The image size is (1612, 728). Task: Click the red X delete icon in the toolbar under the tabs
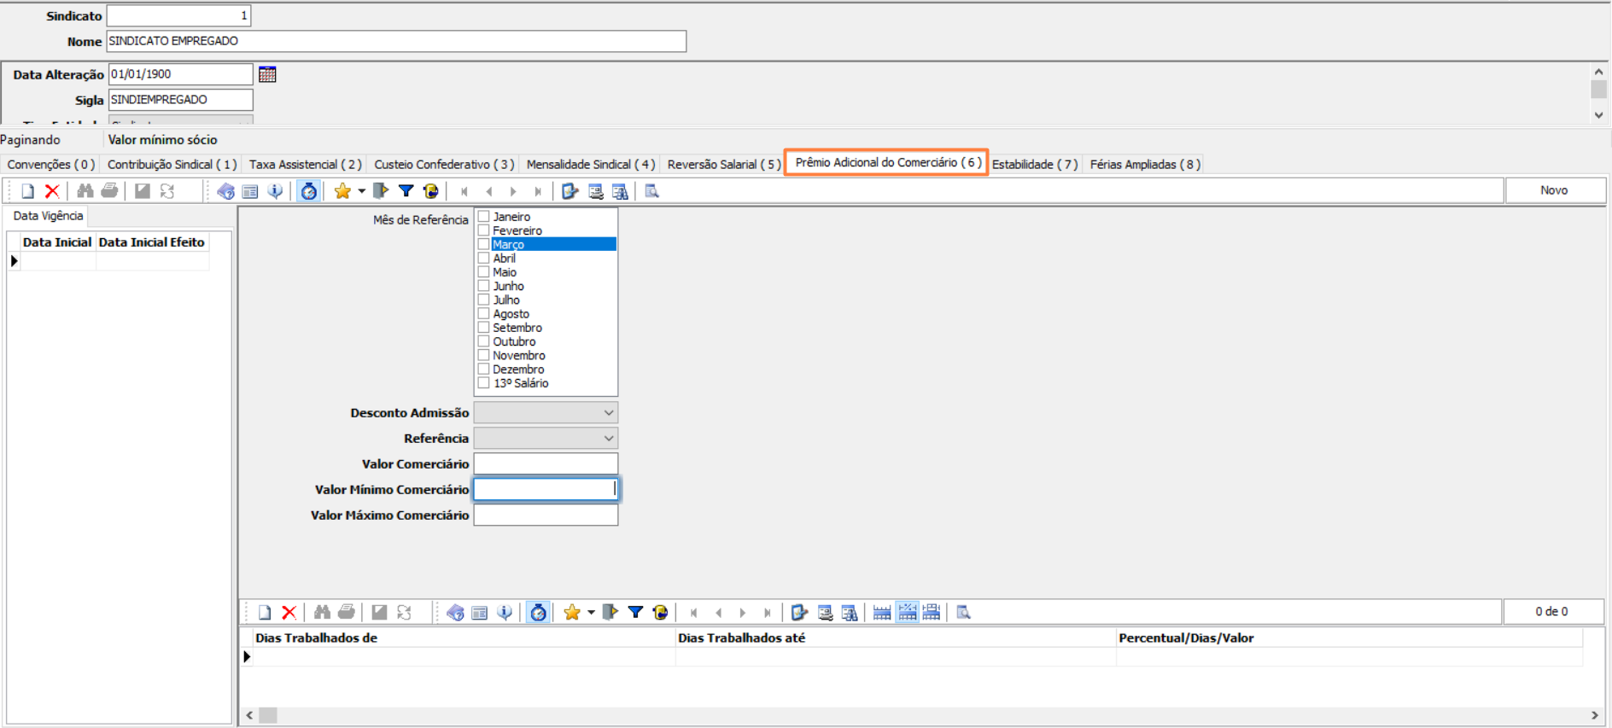point(52,191)
